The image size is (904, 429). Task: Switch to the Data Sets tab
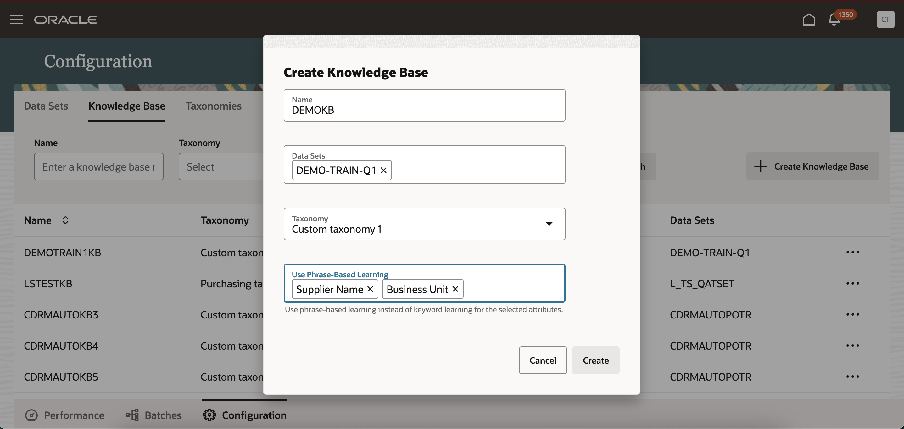tap(46, 106)
